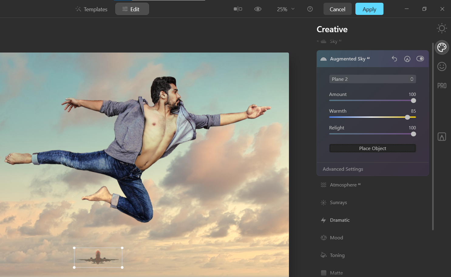Click the Relight value 100

[412, 128]
